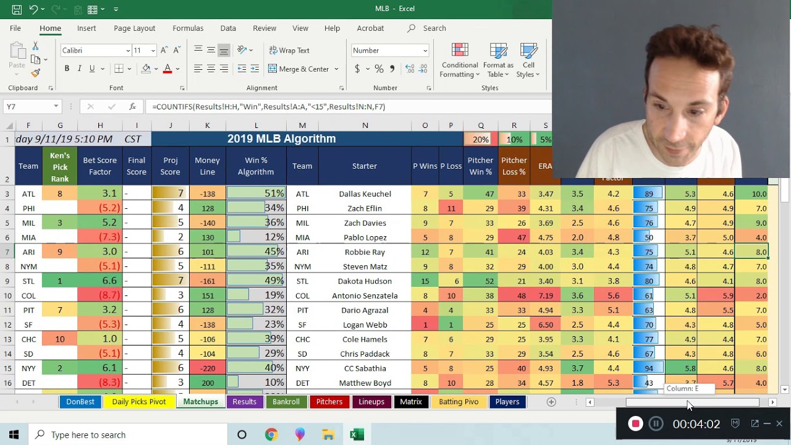
Task: Apply Accounting format with the dollar icon
Action: coord(357,69)
